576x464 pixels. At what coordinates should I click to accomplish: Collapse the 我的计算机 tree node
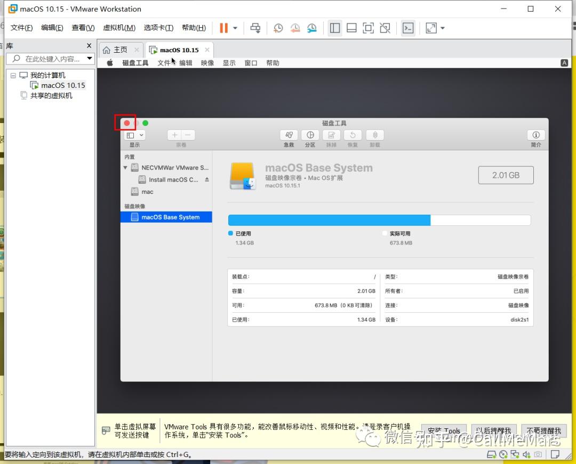tap(13, 75)
